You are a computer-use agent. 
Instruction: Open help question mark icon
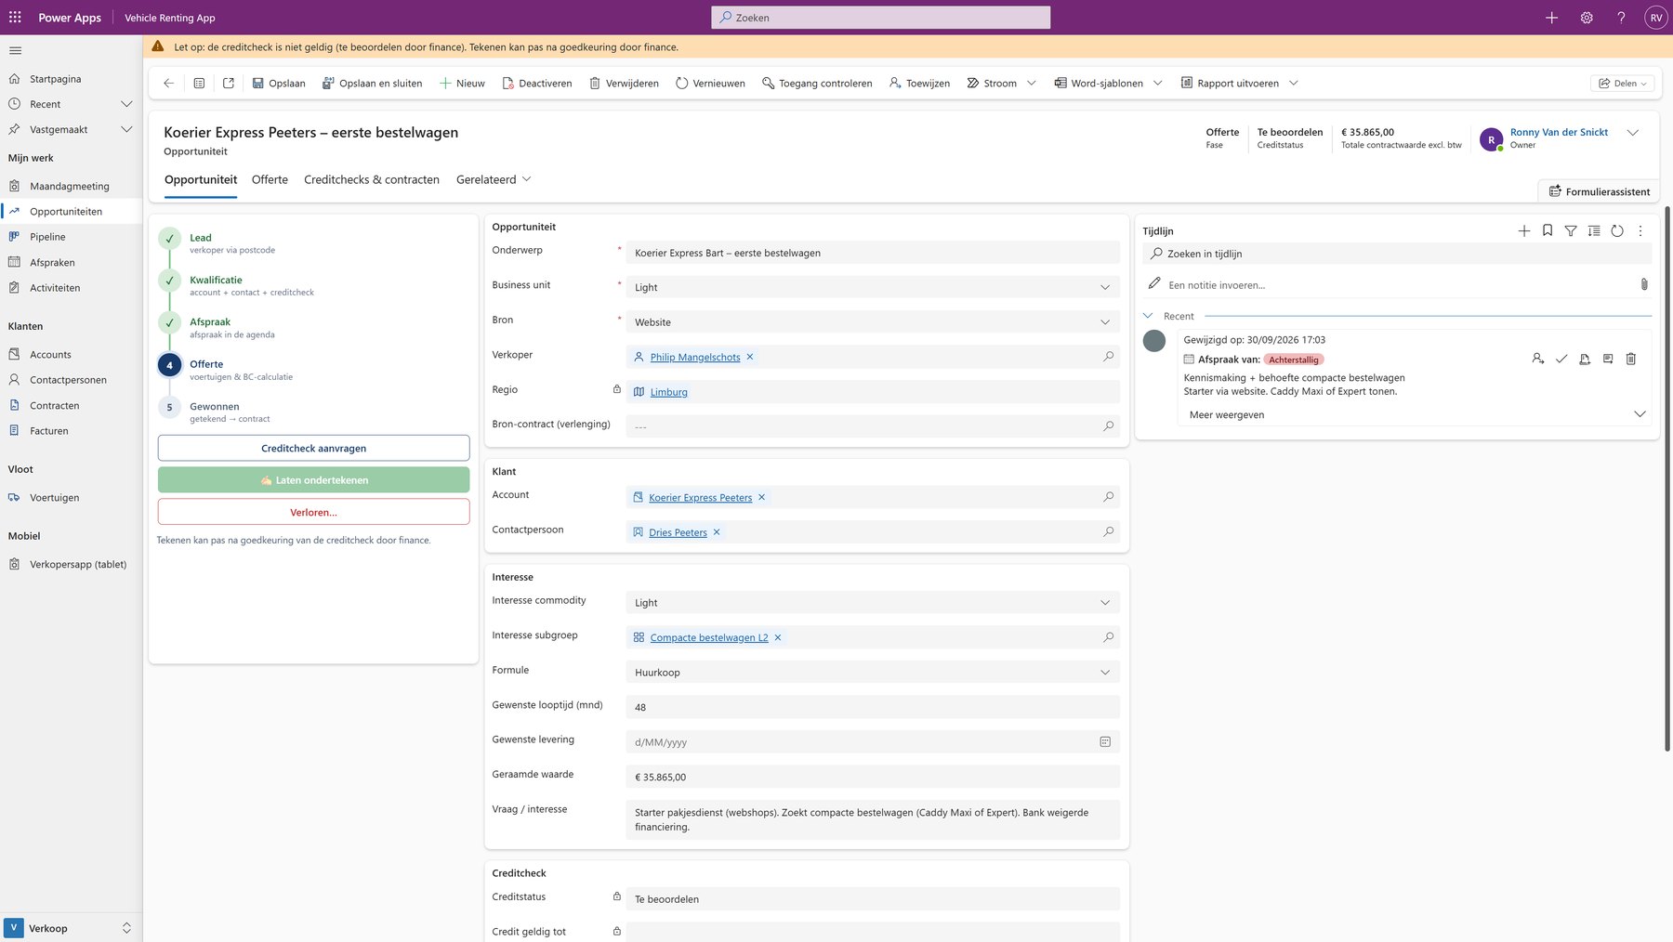pos(1621,18)
